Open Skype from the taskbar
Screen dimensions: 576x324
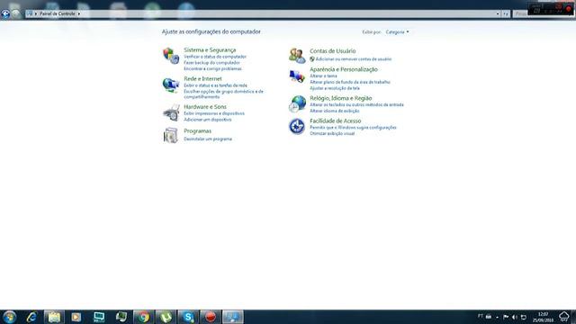[x=188, y=317]
